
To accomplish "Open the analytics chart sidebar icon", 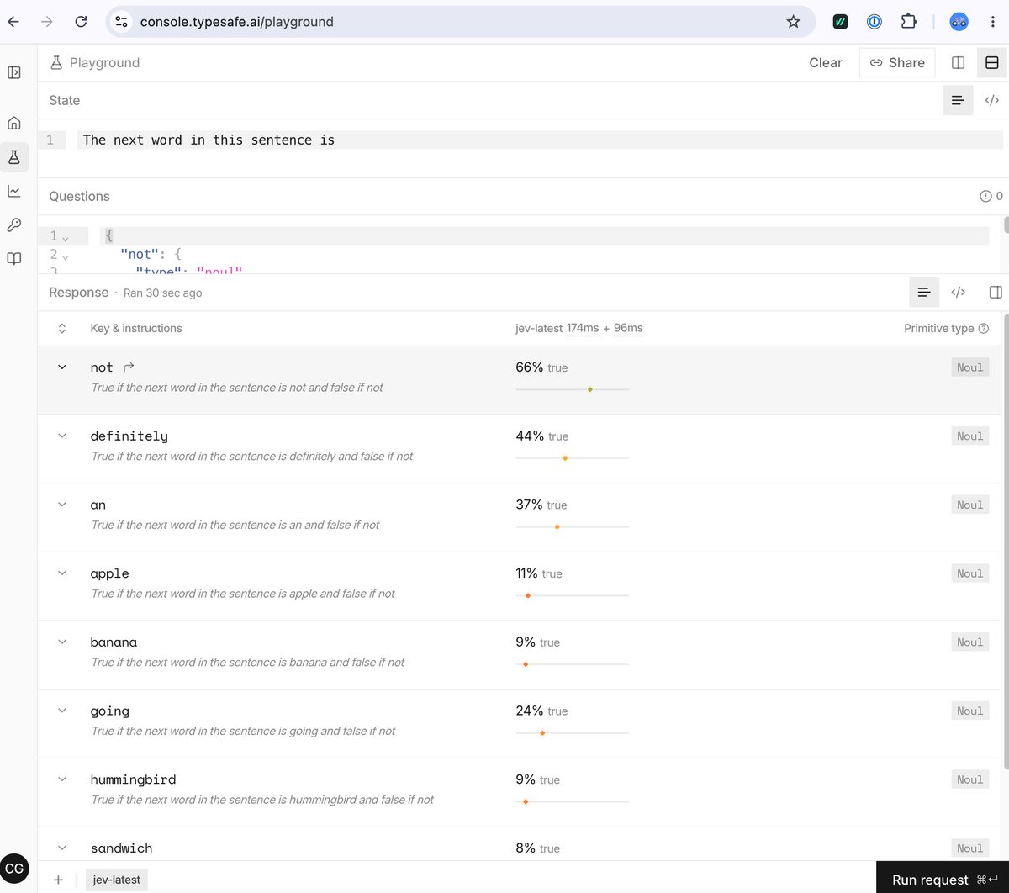I will 14,191.
